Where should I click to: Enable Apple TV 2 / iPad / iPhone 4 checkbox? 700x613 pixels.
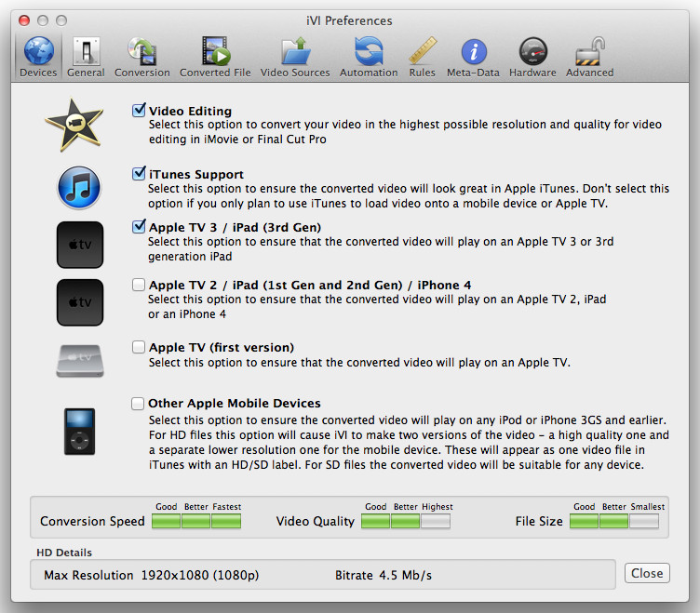(139, 285)
